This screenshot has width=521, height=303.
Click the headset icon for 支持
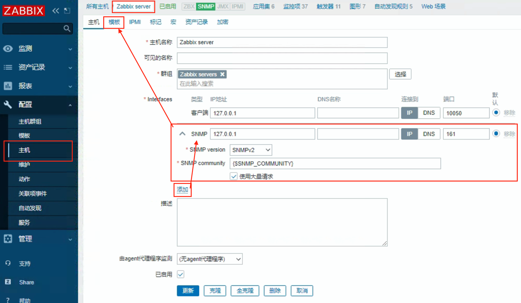point(8,263)
